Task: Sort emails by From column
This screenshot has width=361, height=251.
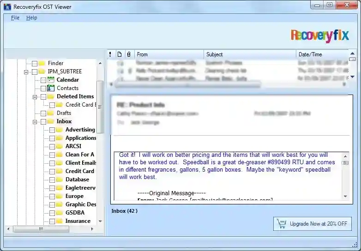Action: [x=169, y=54]
